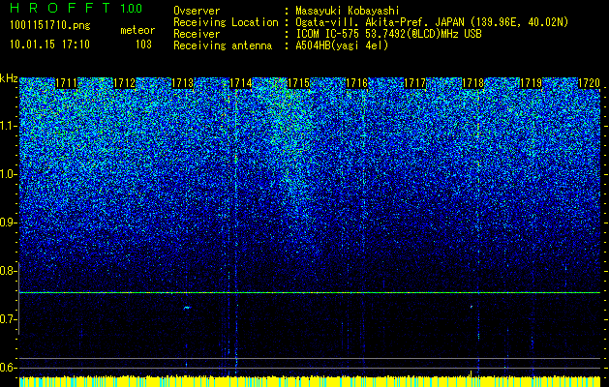Click the yellow signal level bar at bottom
Image resolution: width=609 pixels, height=387 pixels.
310,381
